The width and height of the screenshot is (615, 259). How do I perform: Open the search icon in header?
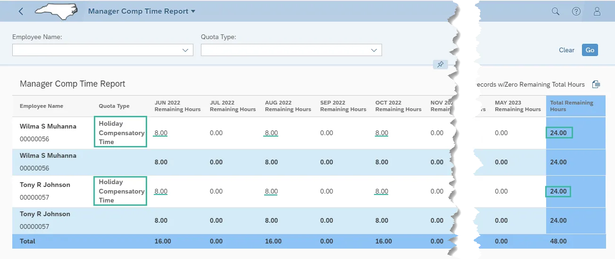pos(556,11)
